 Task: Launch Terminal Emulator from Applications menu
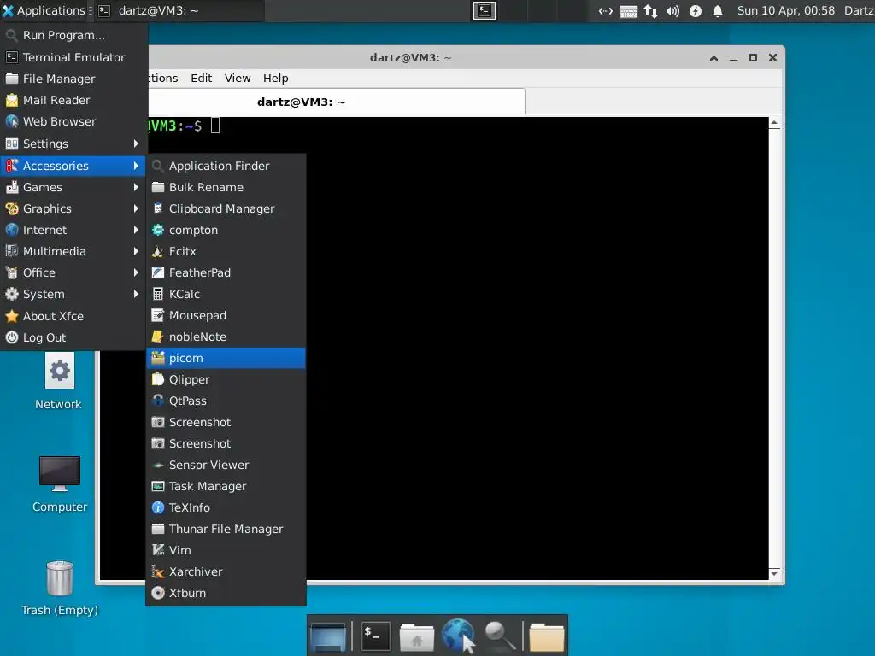coord(73,57)
